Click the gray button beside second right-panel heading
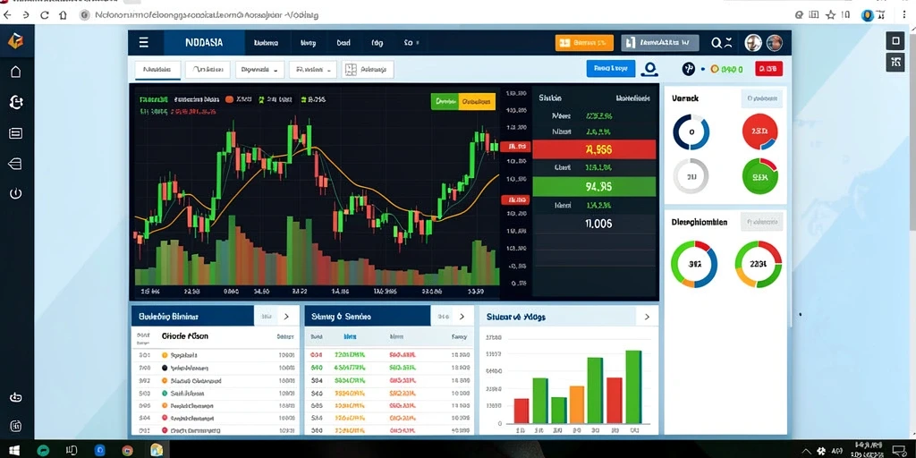This screenshot has width=916, height=458. [x=762, y=222]
